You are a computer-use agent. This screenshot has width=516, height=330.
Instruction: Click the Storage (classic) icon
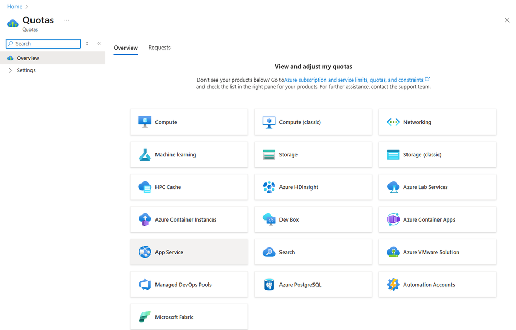click(393, 154)
